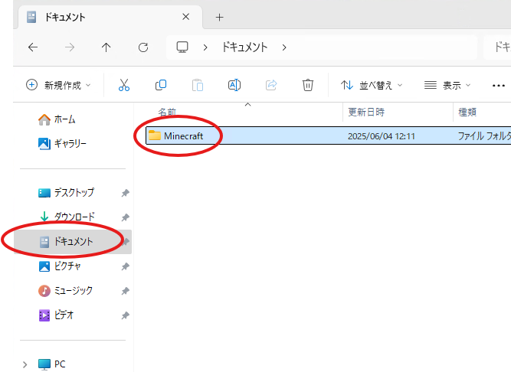
Task: Expand the chevron after ドキュメント breadcrumb
Action: pos(284,47)
